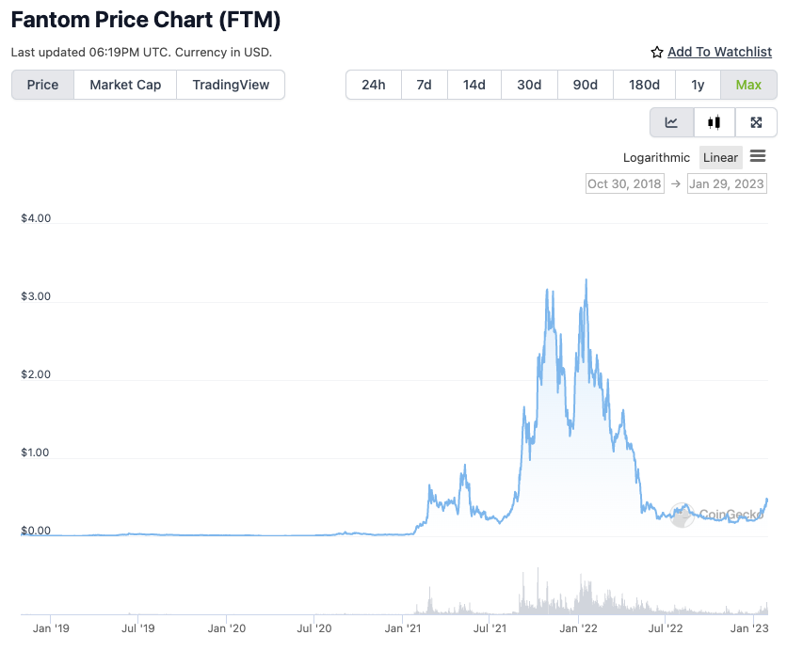The width and height of the screenshot is (803, 651).
Task: Switch to the TradingView tab
Action: coord(231,85)
